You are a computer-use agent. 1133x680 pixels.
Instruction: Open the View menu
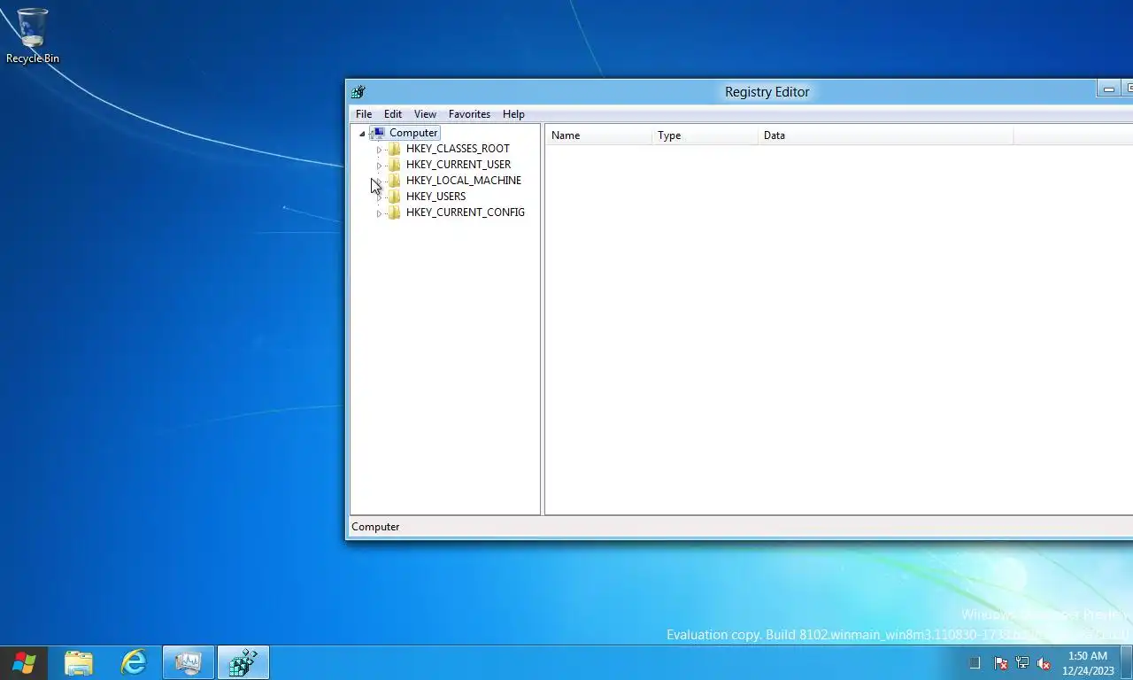[x=426, y=114]
